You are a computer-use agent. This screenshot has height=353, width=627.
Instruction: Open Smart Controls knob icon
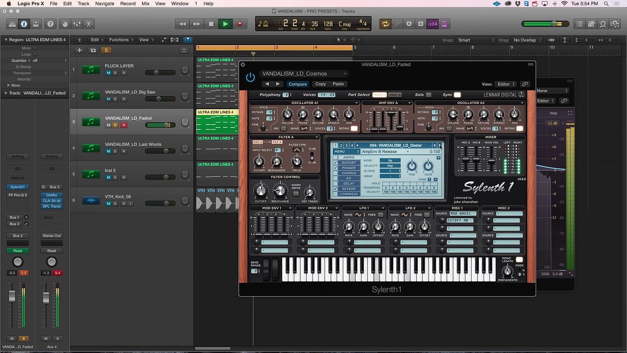[65, 24]
